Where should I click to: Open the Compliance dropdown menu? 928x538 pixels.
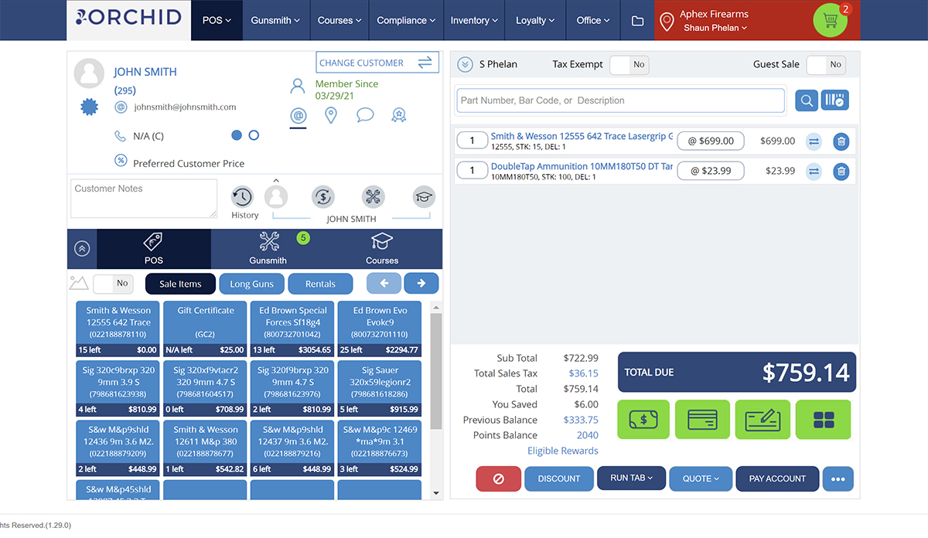pyautogui.click(x=406, y=20)
